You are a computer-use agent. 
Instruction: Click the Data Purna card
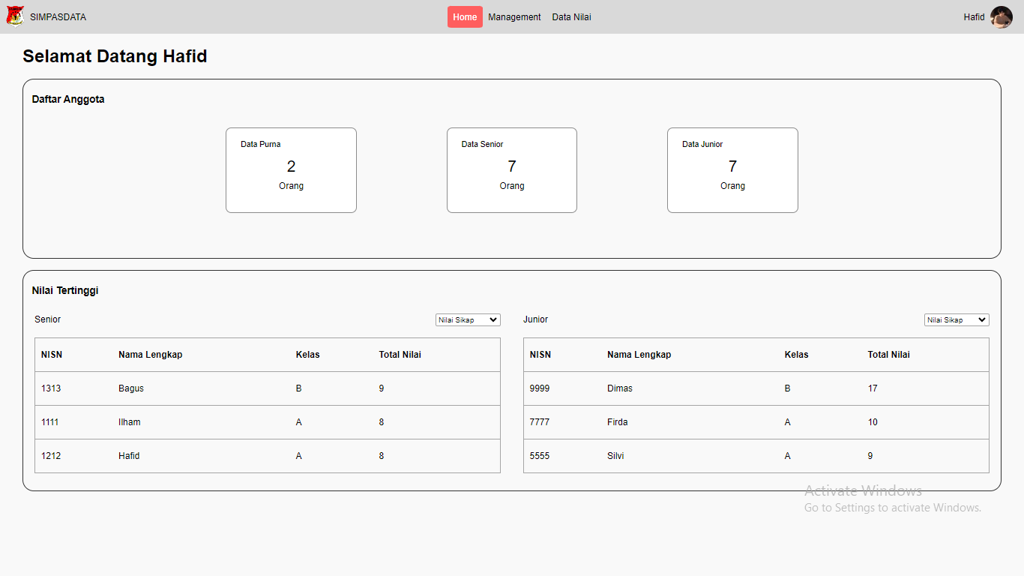(x=291, y=170)
